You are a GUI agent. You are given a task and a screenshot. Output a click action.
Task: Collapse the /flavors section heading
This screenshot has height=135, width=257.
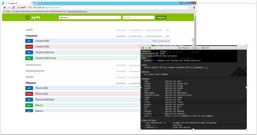tap(31, 83)
